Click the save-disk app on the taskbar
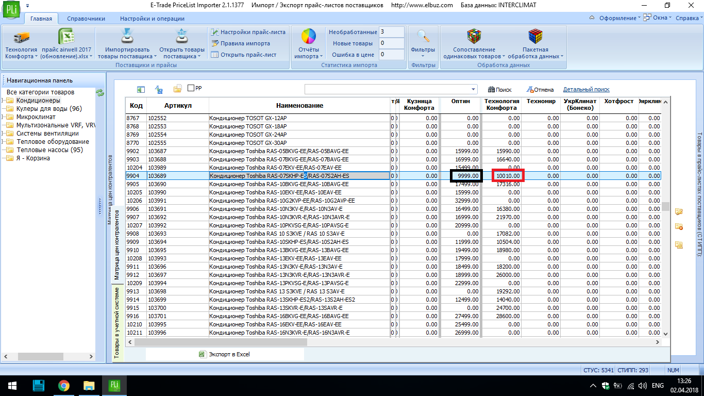 [x=38, y=386]
